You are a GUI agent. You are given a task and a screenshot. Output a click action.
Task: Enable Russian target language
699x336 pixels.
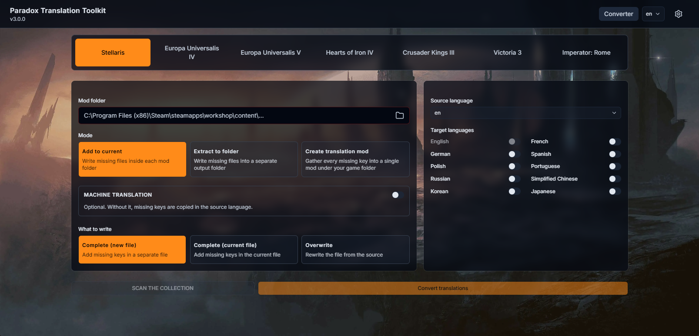515,179
